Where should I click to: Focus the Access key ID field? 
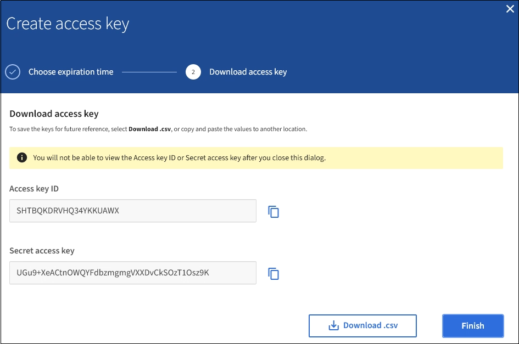coord(133,211)
